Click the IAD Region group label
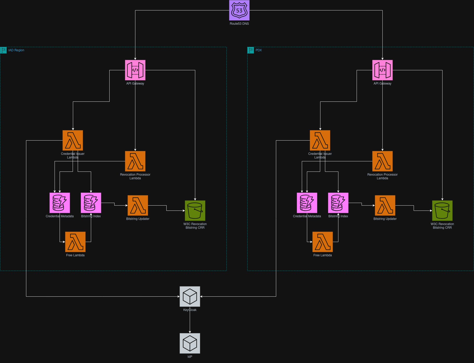Viewport: 474px width, 363px height. click(x=16, y=50)
